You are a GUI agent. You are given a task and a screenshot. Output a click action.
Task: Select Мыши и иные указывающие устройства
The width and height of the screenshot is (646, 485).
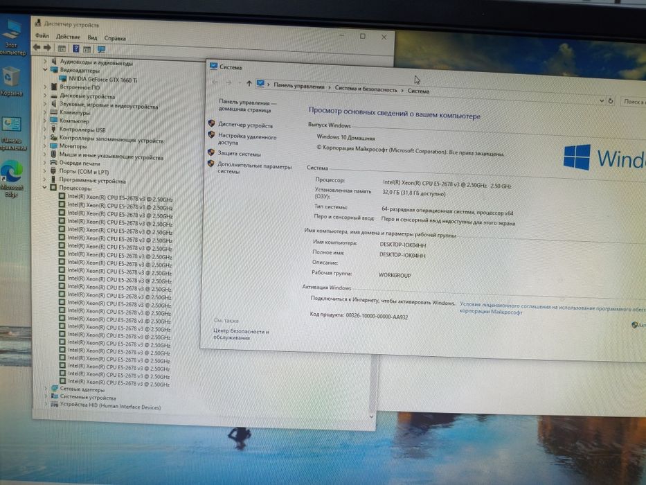111,156
